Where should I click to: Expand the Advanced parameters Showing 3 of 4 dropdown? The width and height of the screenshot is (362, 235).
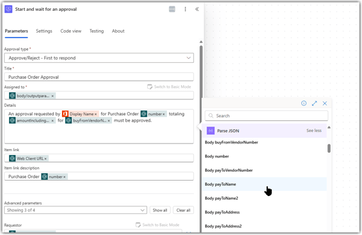75,210
